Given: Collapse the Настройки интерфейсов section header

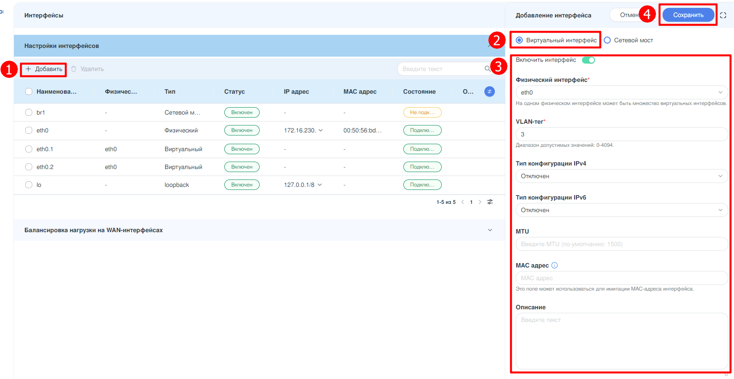Looking at the screenshot, I should [x=259, y=46].
